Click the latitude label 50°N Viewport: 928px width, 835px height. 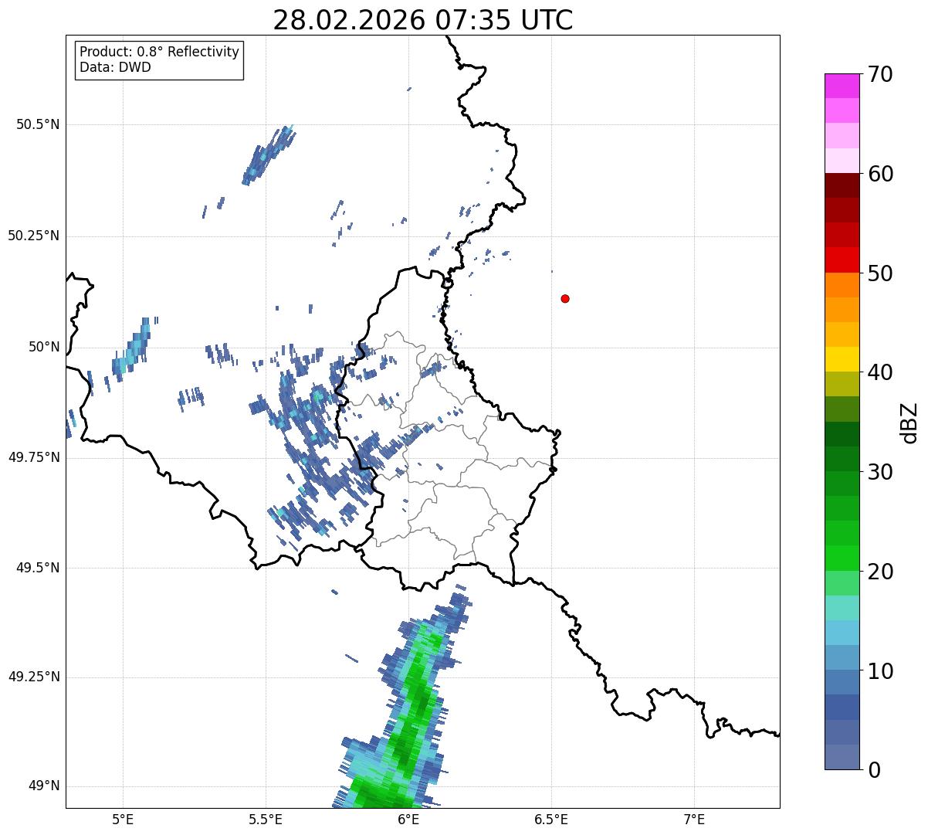click(45, 347)
